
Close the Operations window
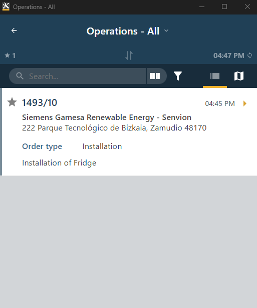pyautogui.click(x=247, y=6)
